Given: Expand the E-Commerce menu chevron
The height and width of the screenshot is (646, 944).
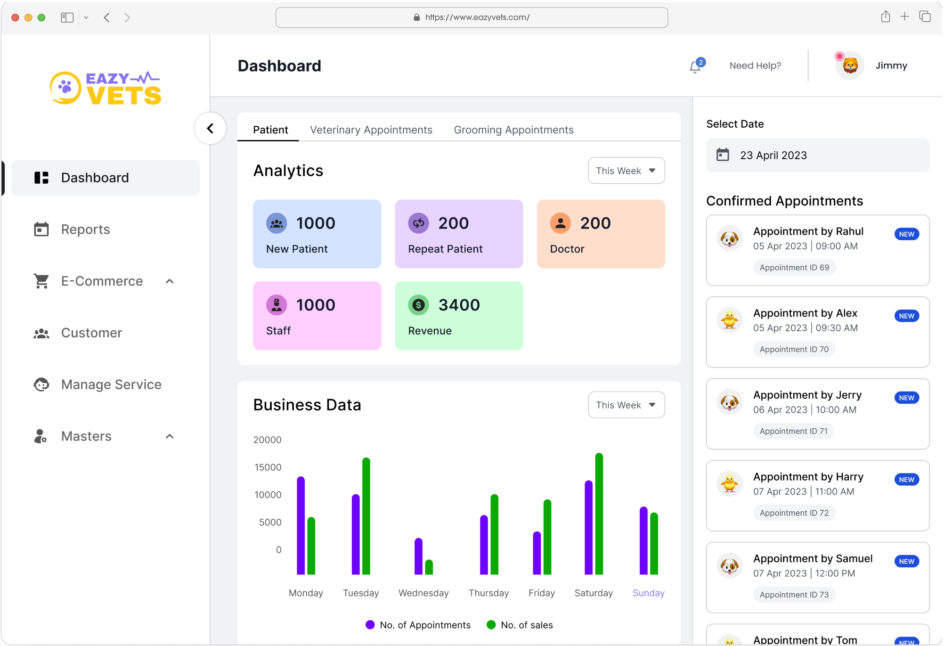Looking at the screenshot, I should [x=170, y=281].
